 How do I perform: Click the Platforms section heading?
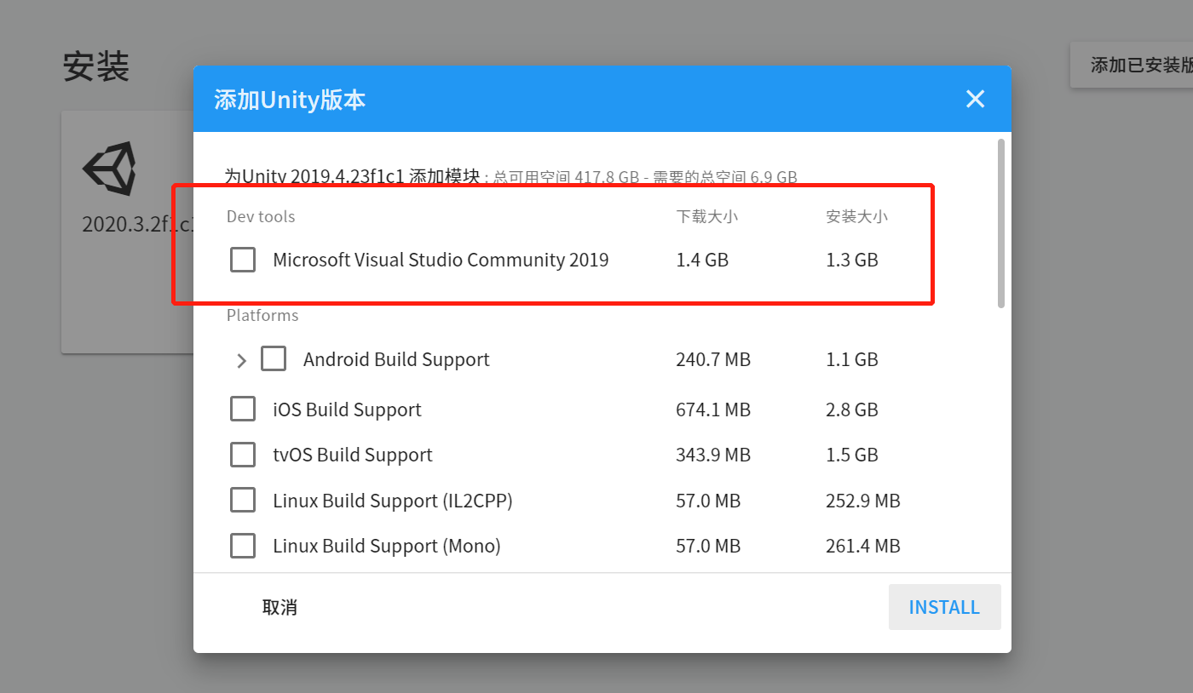[x=262, y=315]
